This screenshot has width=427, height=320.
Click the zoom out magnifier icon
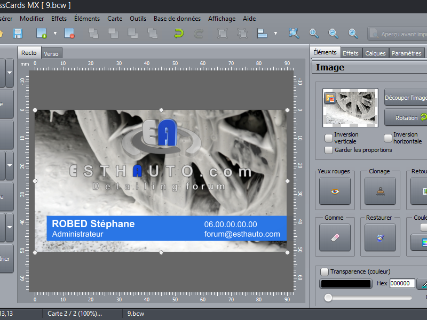[x=333, y=34]
